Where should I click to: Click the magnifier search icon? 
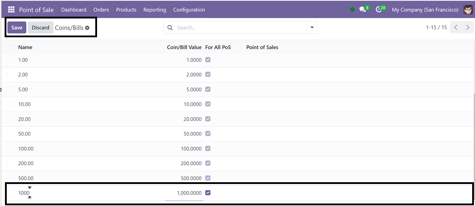pos(170,28)
